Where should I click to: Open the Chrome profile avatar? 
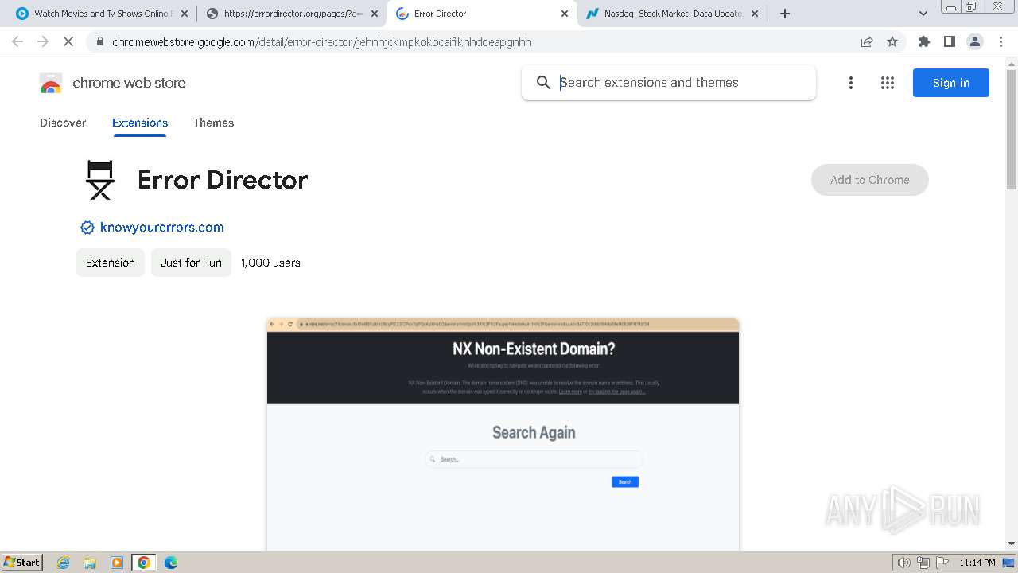(x=975, y=42)
